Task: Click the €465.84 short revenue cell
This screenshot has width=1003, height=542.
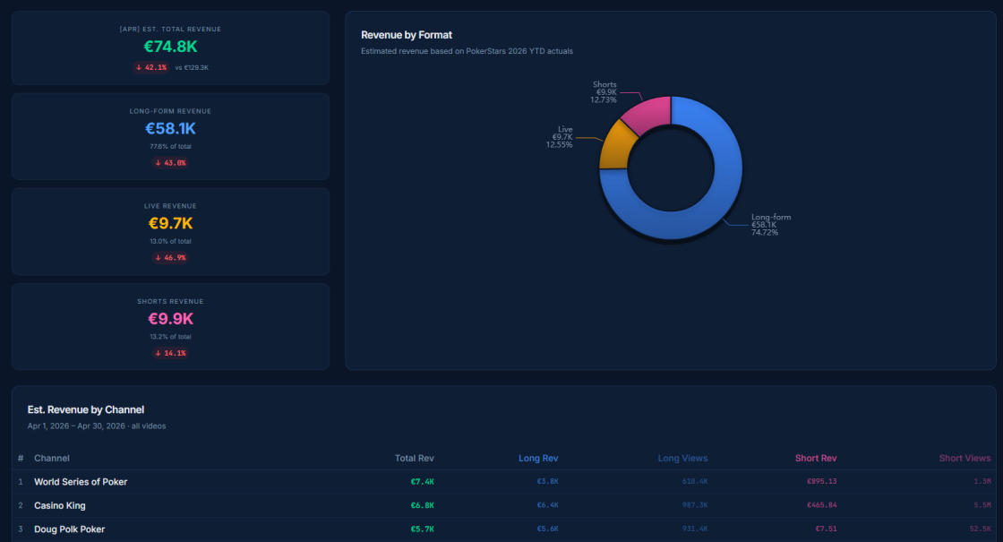Action: [x=821, y=505]
